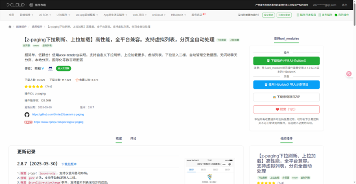Go to home via breadcrumb house icon
356x184 pixels.
tap(10, 27)
